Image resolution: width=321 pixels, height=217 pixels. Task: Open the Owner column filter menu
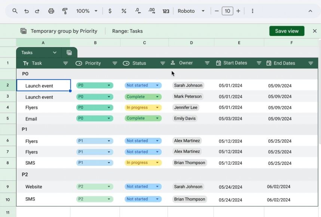[x=207, y=63]
